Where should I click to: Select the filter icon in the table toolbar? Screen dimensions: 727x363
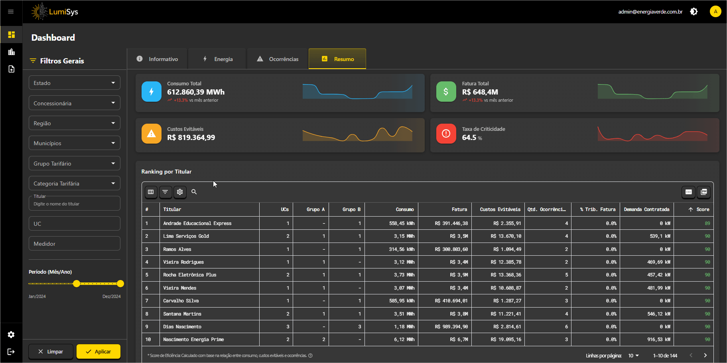point(165,192)
